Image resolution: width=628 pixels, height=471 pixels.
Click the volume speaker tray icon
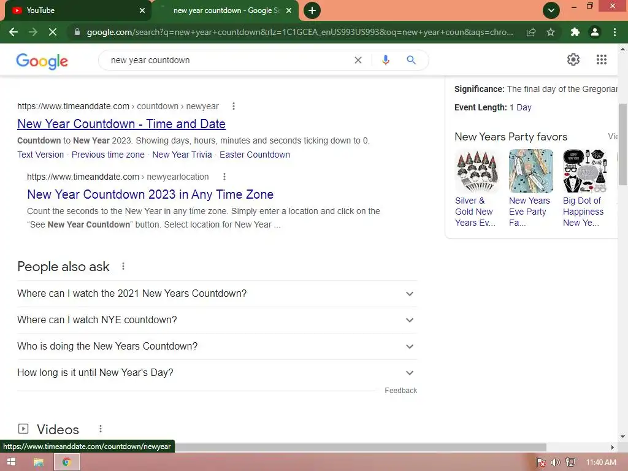pos(555,462)
